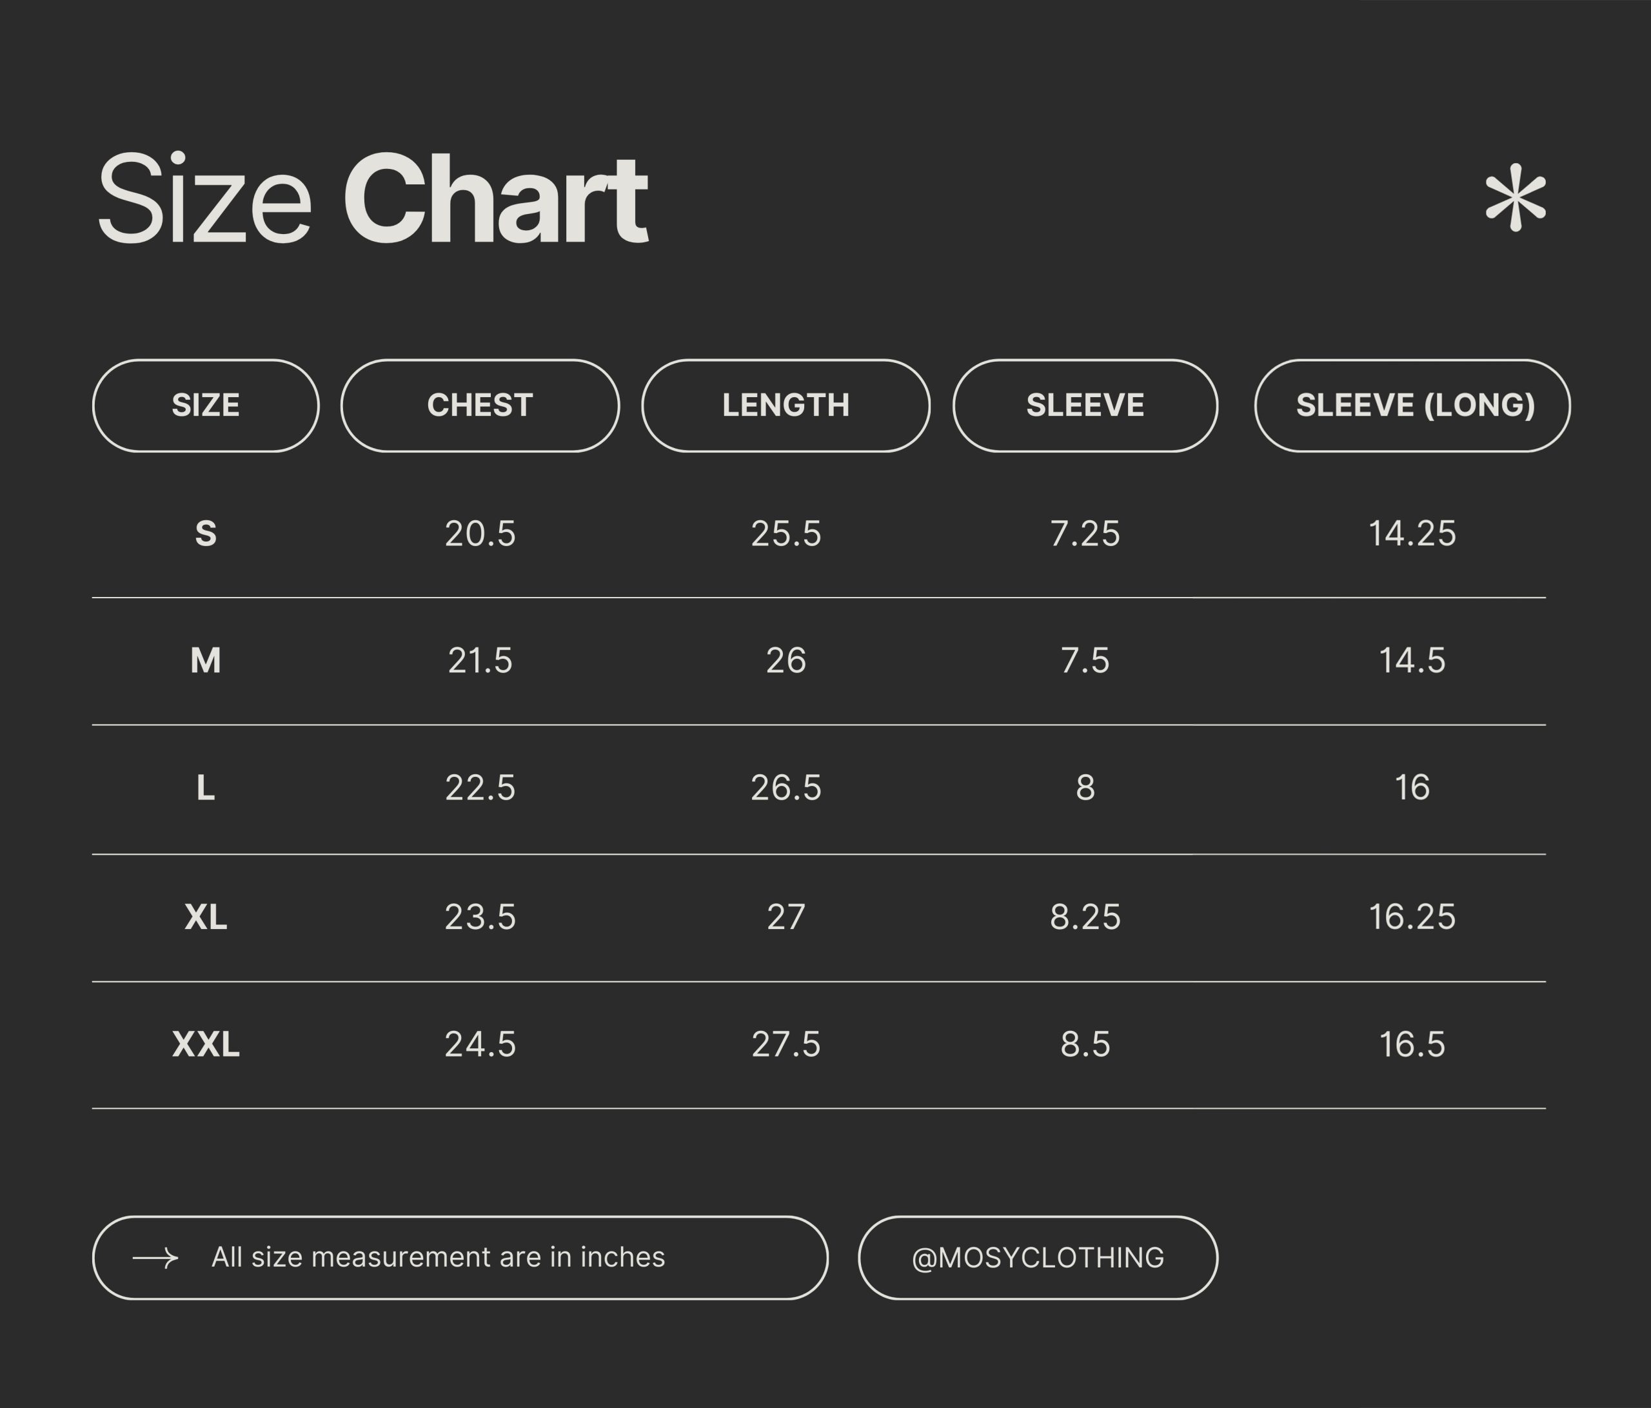Pick the XL size row label
1651x1408 pixels.
[x=206, y=917]
